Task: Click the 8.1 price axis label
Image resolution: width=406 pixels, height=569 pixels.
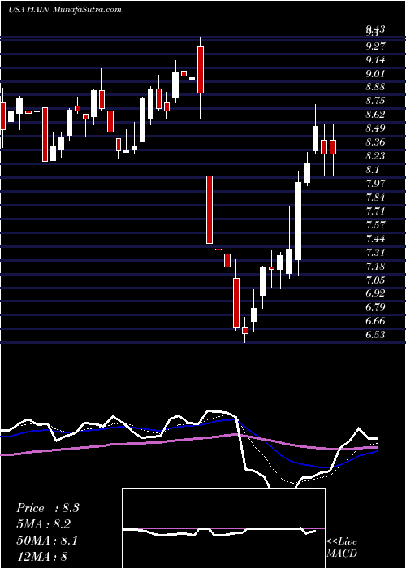Action: coord(373,170)
